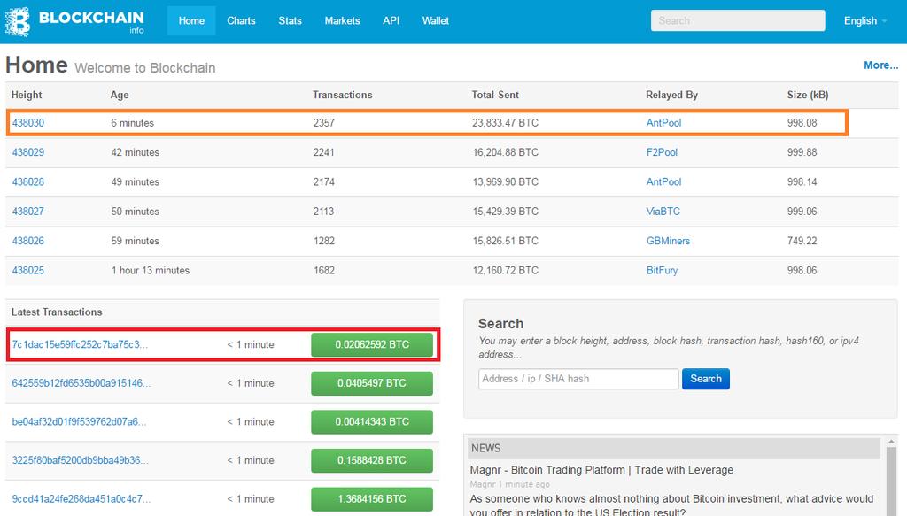Select the 16,204.88 BTC total sent value
This screenshot has width=907, height=516.
(x=505, y=152)
